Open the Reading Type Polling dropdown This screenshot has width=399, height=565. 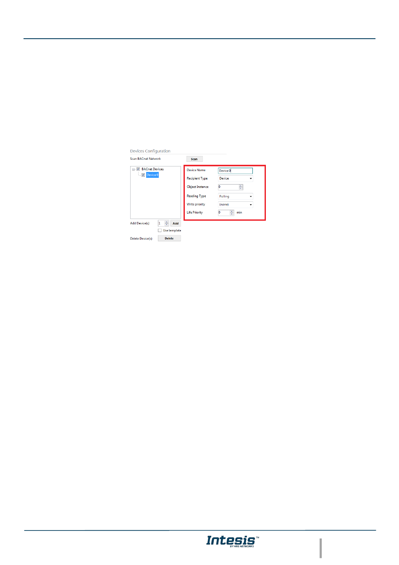235,196
